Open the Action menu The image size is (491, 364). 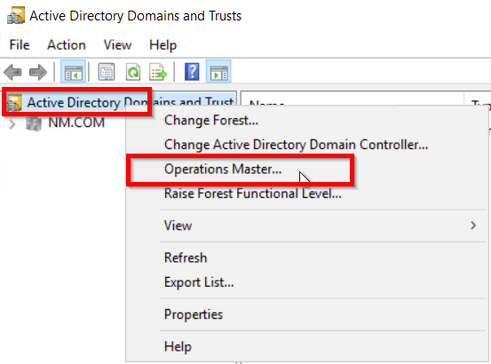[67, 45]
